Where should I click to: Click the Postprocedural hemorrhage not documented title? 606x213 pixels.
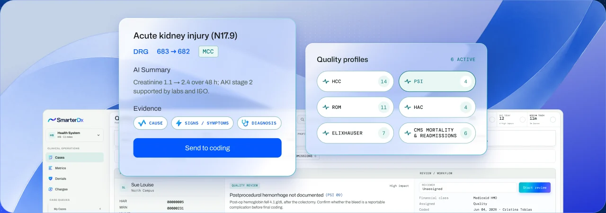276,195
